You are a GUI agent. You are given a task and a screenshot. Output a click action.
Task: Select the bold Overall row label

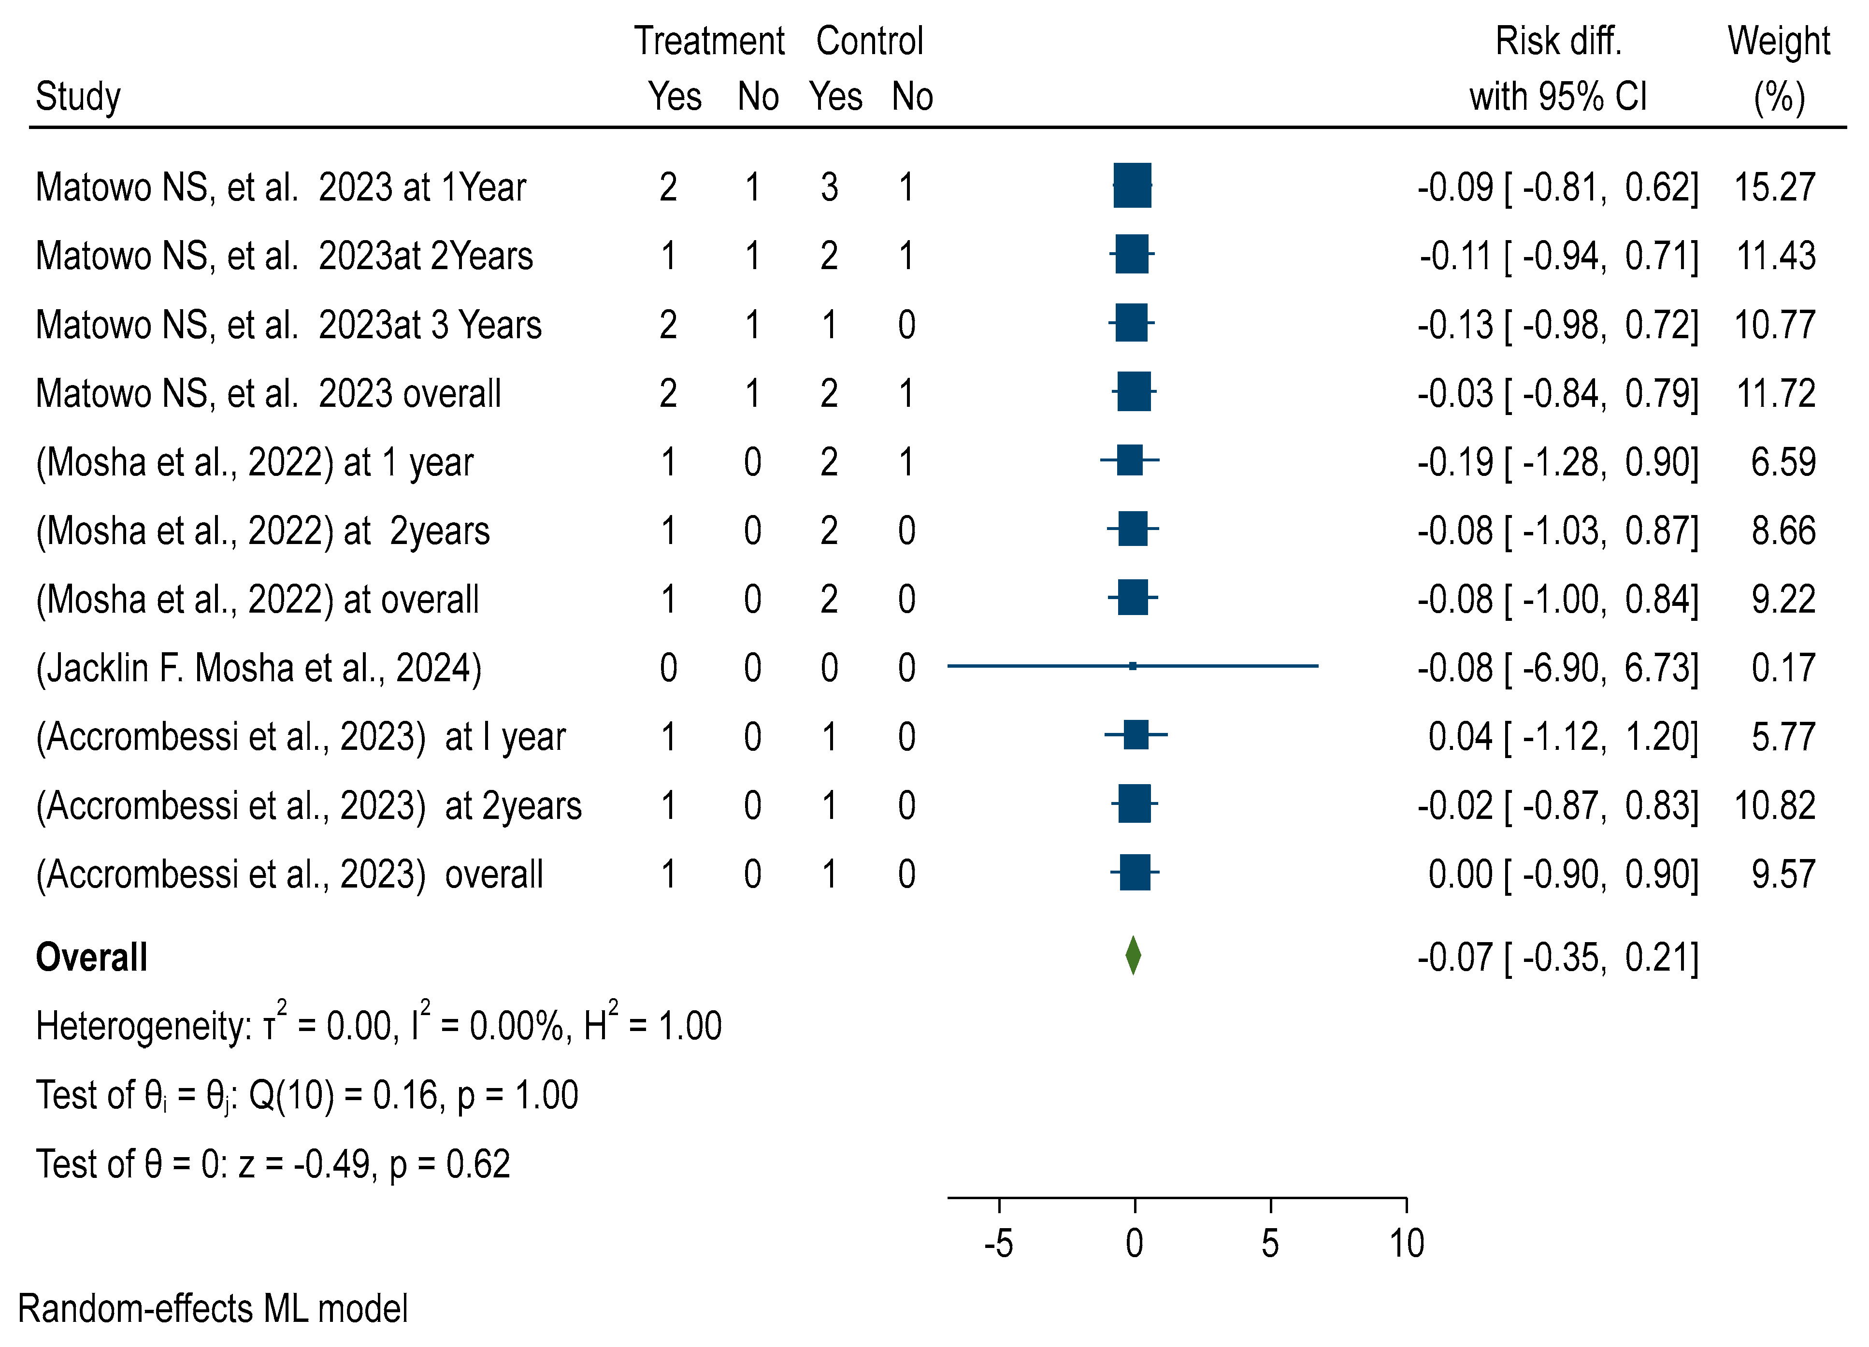point(91,957)
